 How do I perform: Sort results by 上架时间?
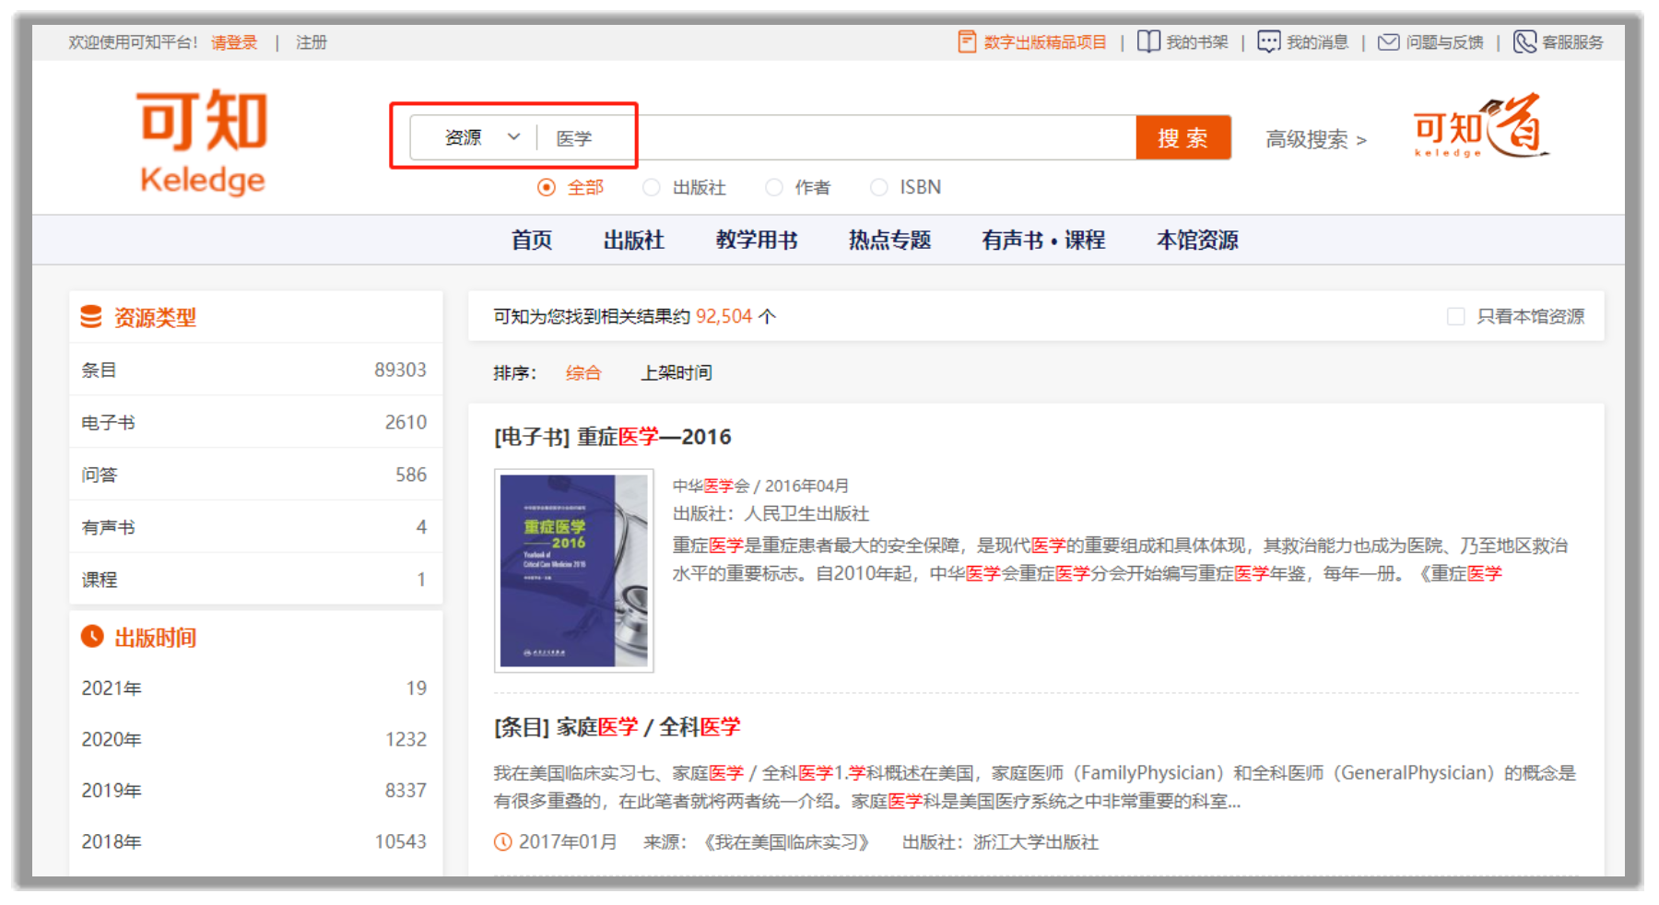(x=677, y=372)
